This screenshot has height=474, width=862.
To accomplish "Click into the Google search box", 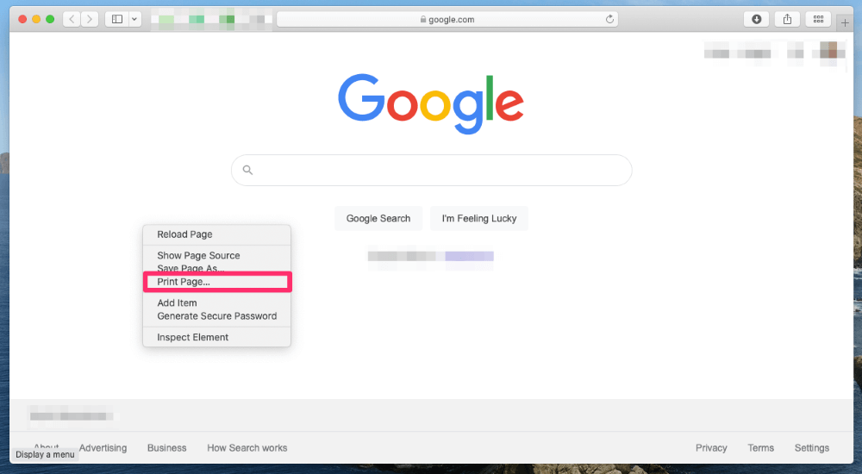I will pyautogui.click(x=432, y=170).
